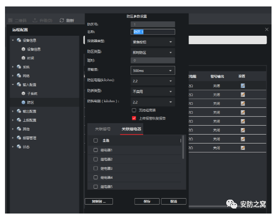Uncheck the red 上传报警恢复报告 checkbox
The image size is (275, 217).
point(134,118)
